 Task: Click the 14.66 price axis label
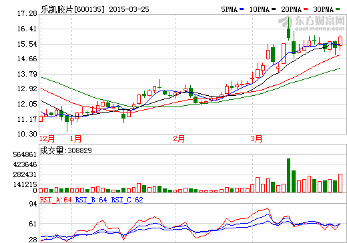[27, 59]
